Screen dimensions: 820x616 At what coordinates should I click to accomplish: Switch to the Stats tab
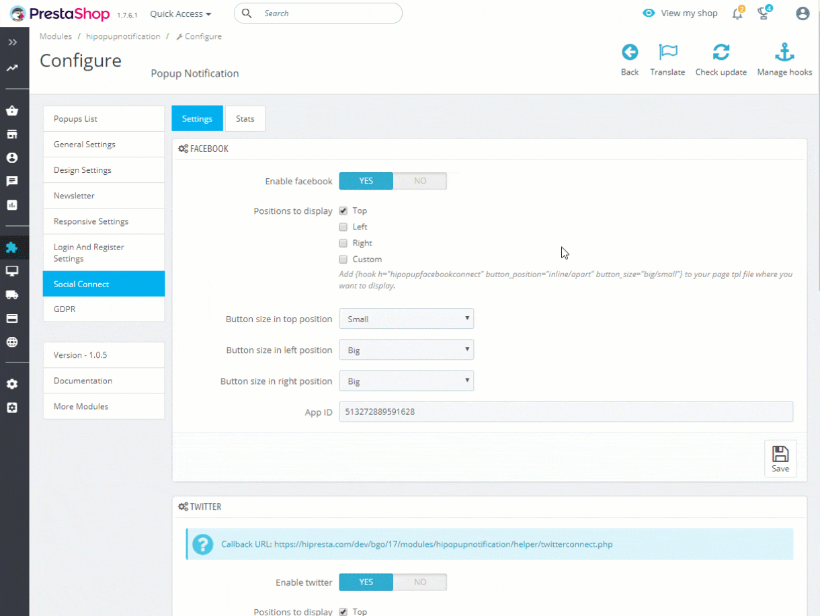(x=245, y=118)
